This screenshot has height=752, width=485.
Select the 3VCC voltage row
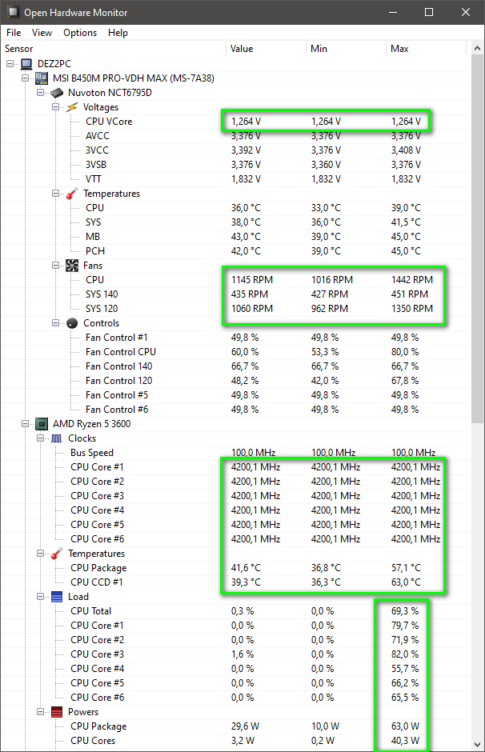[x=235, y=150]
